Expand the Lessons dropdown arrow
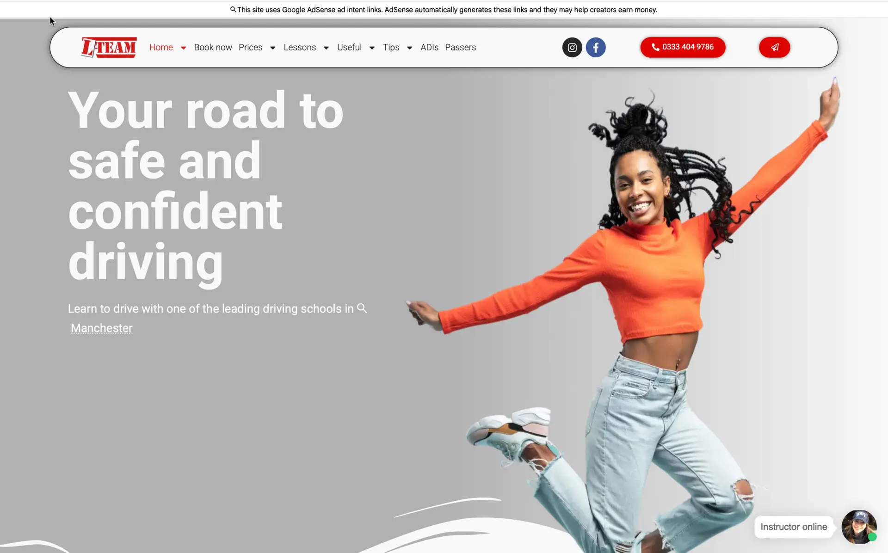This screenshot has width=888, height=553. [x=326, y=48]
